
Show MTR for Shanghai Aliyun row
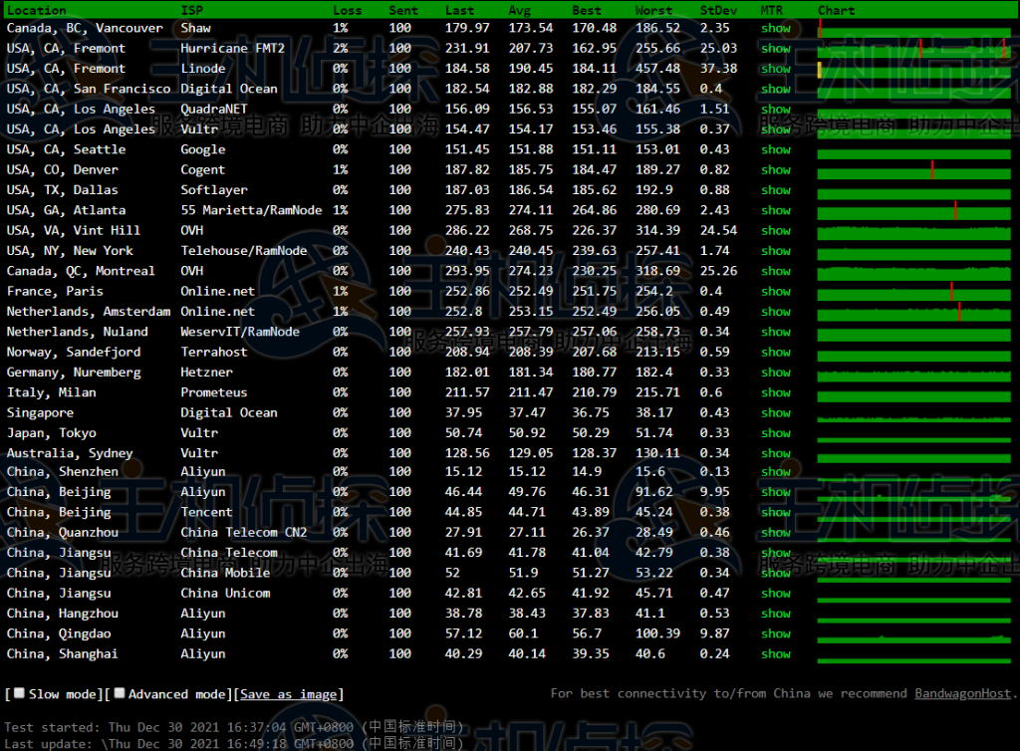click(x=775, y=653)
